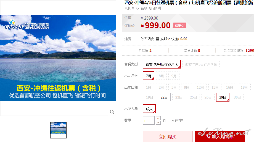Click the Caissa logo in product image
Screen dimensions: 254x142
pos(27,25)
